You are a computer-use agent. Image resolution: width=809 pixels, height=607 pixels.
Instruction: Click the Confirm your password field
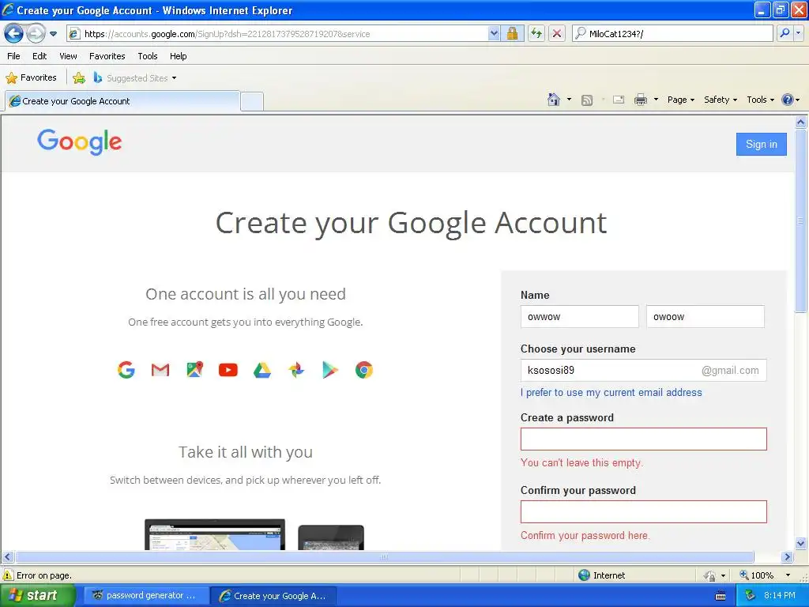[643, 511]
